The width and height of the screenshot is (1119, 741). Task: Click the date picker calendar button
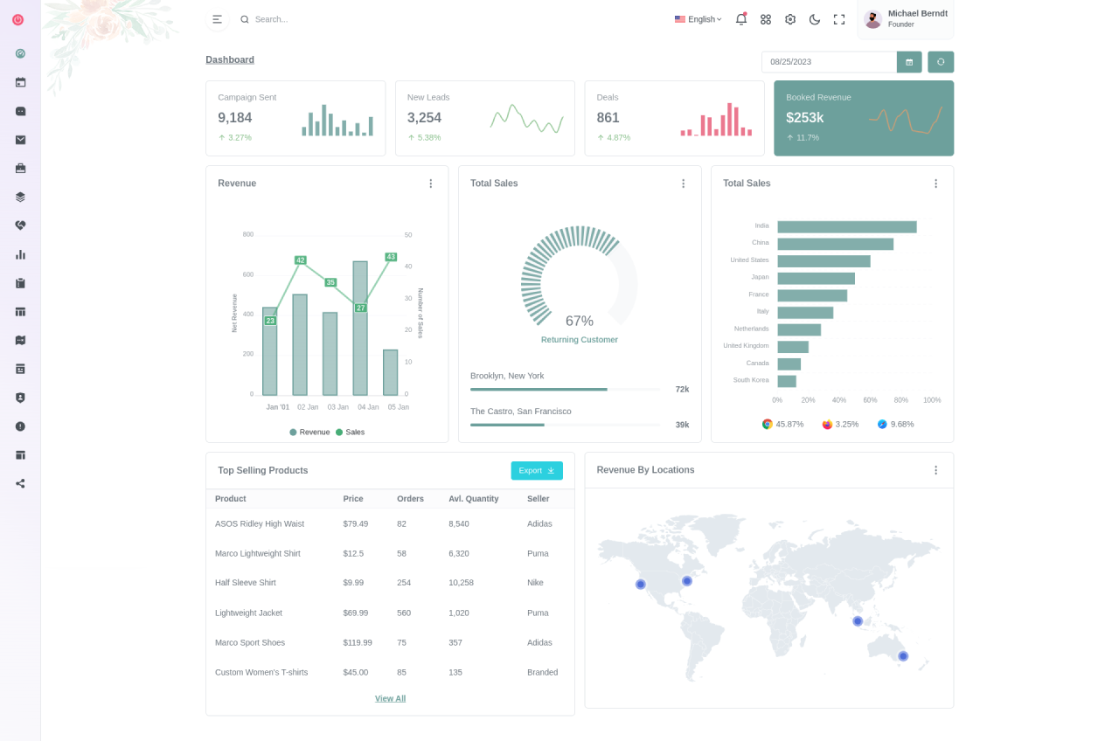pos(909,62)
